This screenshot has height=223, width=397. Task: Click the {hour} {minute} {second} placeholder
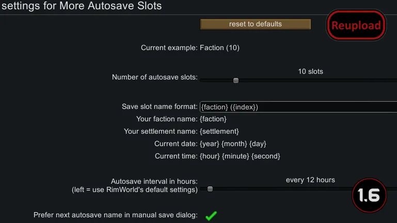(240, 156)
